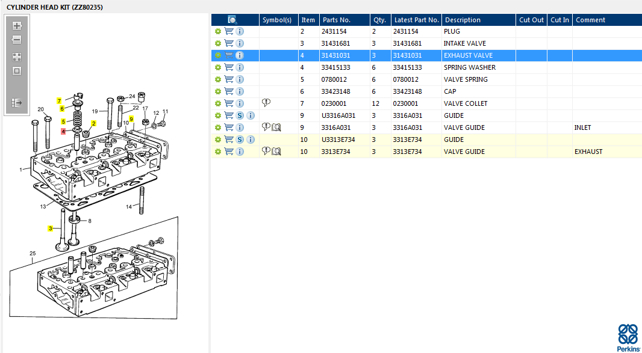642x353 pixels.
Task: Click the Perkins logo
Action: coord(628,337)
